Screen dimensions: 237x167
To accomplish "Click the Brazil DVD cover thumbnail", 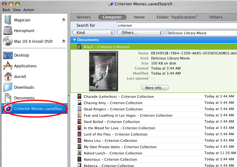I will pyautogui.click(x=104, y=71).
